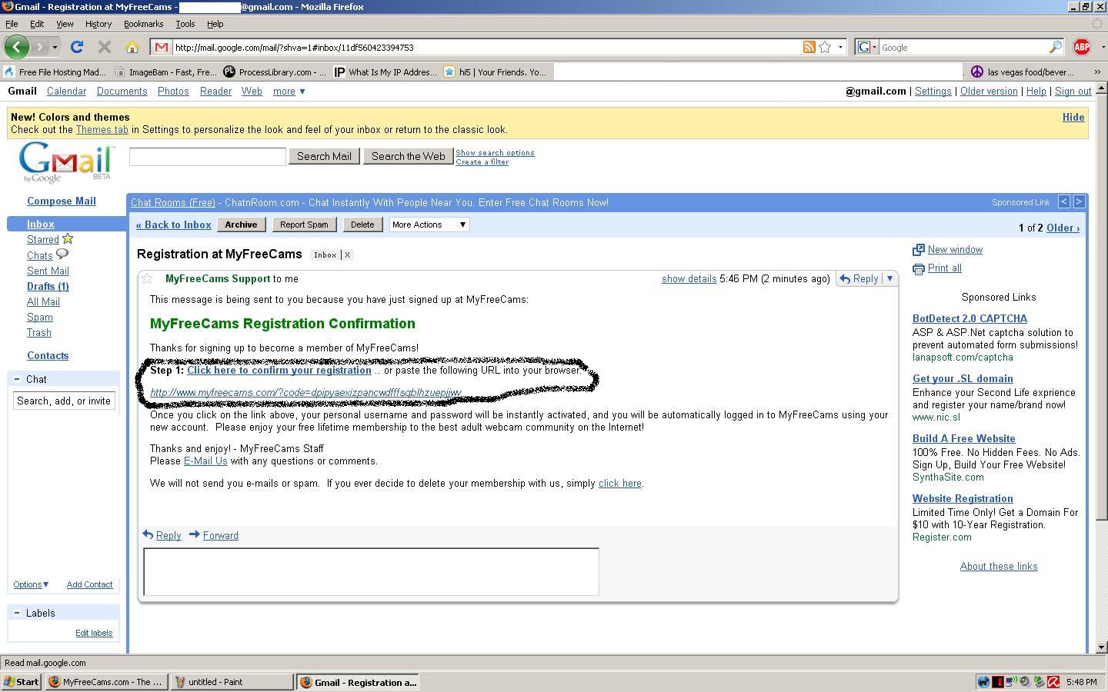Collapse the Labels panel minus icon
Viewport: 1108px width, 692px height.
pyautogui.click(x=17, y=613)
